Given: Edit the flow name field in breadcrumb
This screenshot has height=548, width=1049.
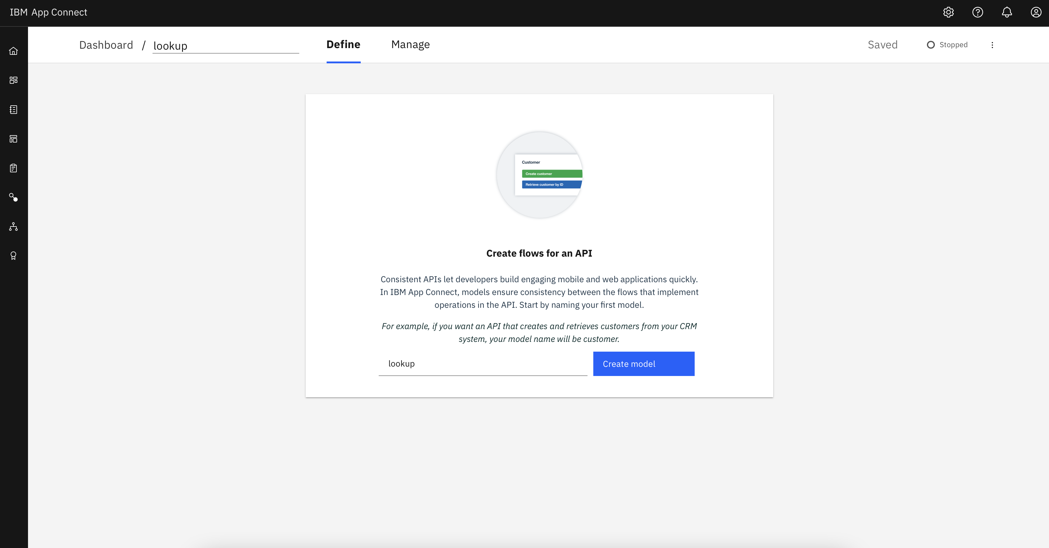Looking at the screenshot, I should coord(226,46).
